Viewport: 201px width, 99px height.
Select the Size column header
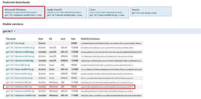pos(73,39)
